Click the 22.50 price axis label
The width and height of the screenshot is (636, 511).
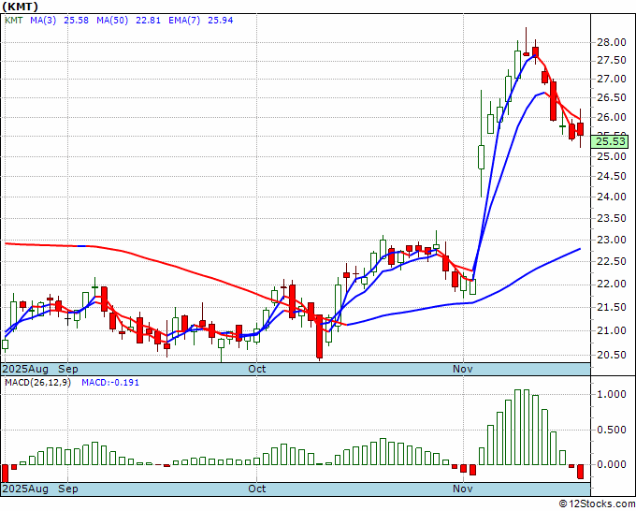(x=612, y=261)
